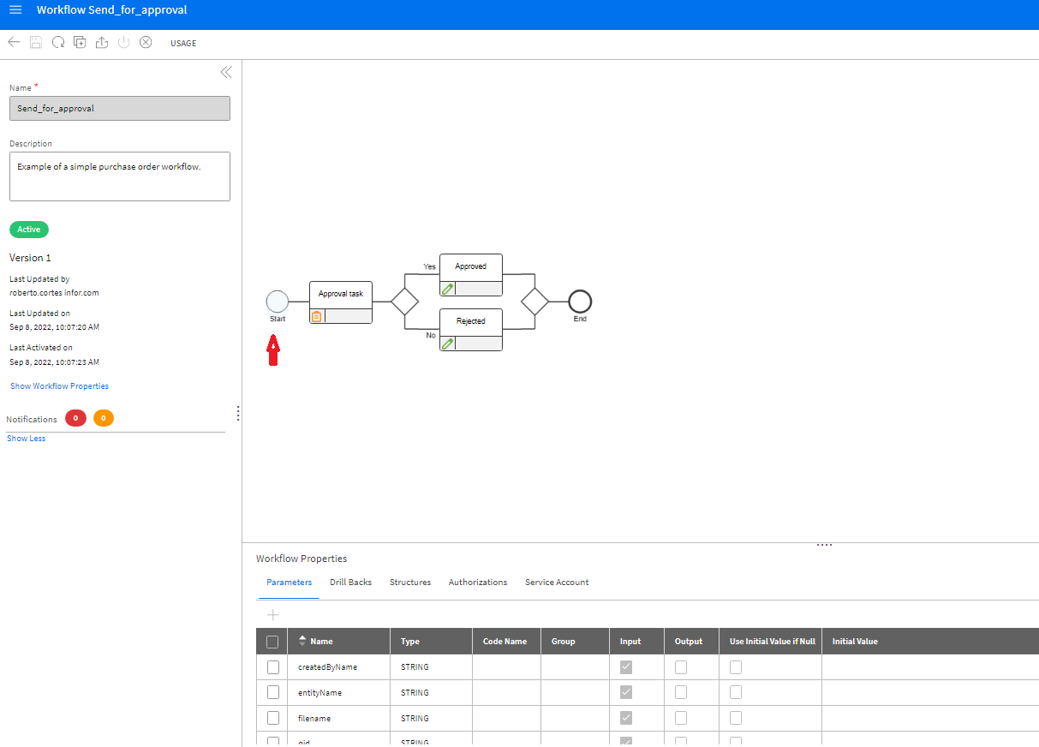Open the Authorizations tab
This screenshot has width=1039, height=747.
click(477, 583)
